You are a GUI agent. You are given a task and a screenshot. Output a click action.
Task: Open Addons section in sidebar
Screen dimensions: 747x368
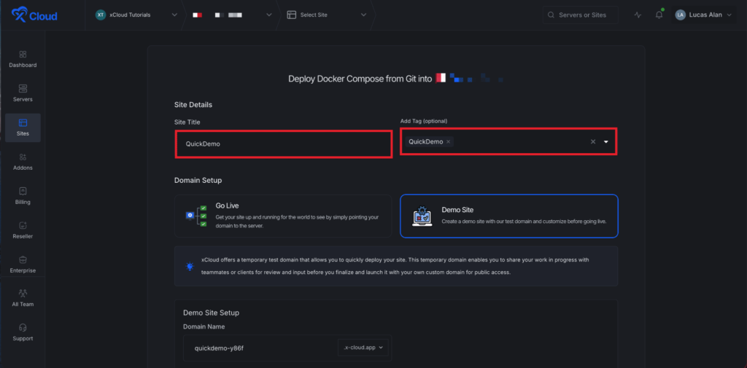[23, 161]
